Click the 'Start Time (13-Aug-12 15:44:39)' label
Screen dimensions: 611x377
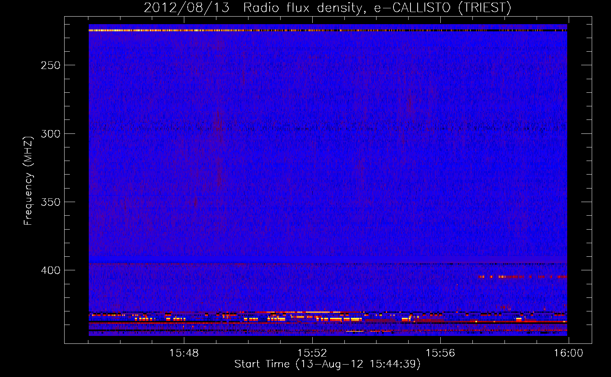pyautogui.click(x=327, y=364)
